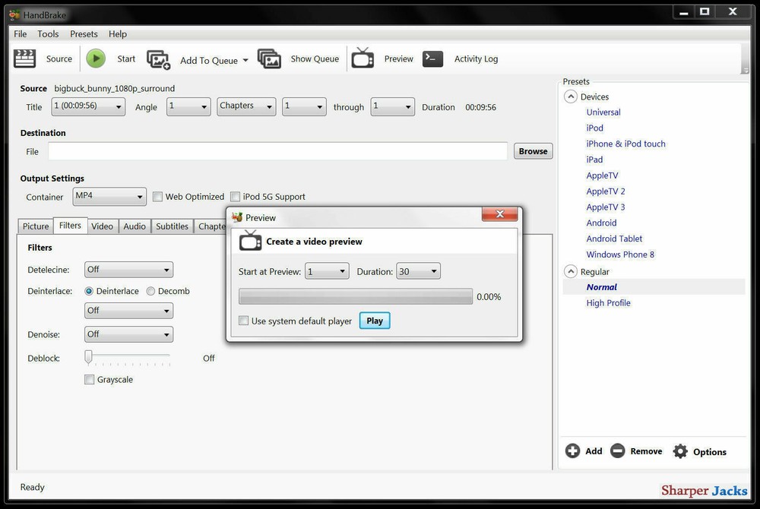The width and height of the screenshot is (760, 509).
Task: Enable the Web Optimized checkbox
Action: [158, 196]
